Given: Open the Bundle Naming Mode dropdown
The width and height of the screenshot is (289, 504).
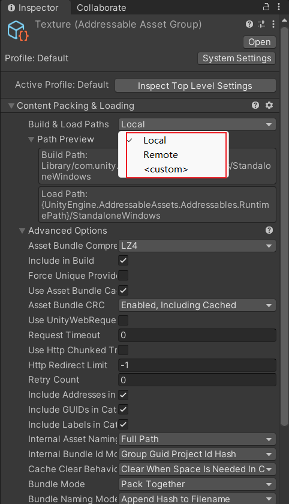Looking at the screenshot, I should coord(197,499).
